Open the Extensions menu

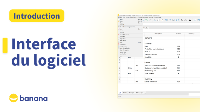tap(145, 17)
